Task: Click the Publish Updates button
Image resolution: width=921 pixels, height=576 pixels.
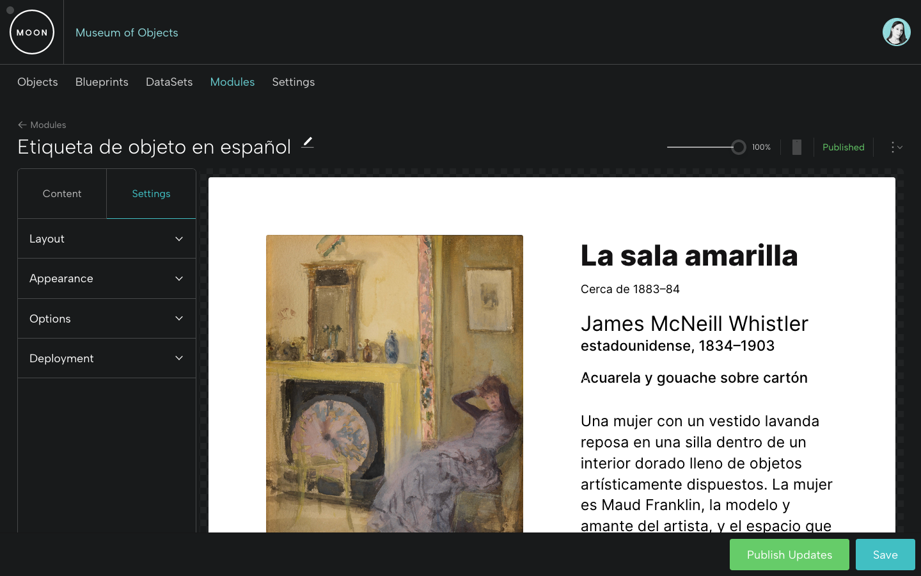Action: [789, 555]
